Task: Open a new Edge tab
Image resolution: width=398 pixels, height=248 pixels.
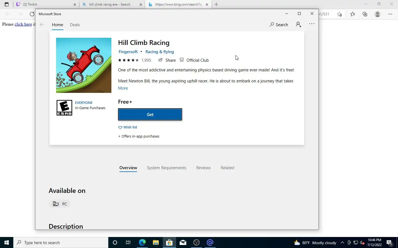Action: click(216, 4)
